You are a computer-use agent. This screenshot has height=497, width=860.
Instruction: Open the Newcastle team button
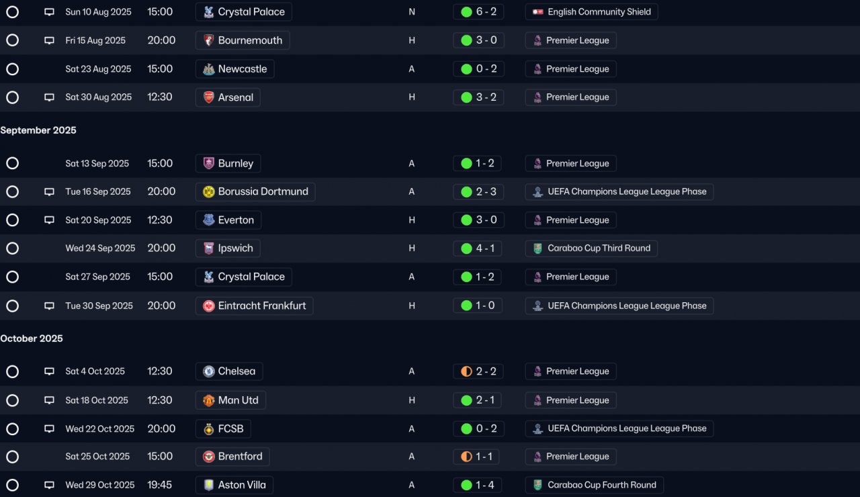(x=235, y=69)
